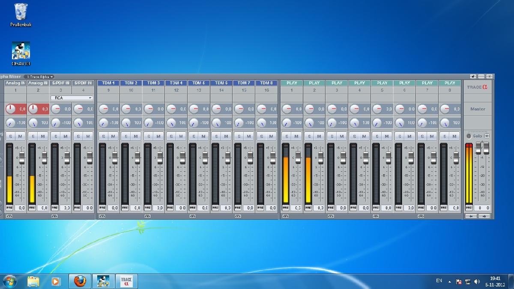Open the RCA S/PDIF input source dropdown

[72, 98]
